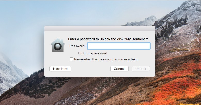Click empty space between Hide Hint and Cancel
This screenshot has height=105, width=201.
click(90, 69)
